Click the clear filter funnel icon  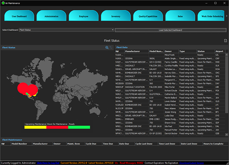[x=111, y=48]
